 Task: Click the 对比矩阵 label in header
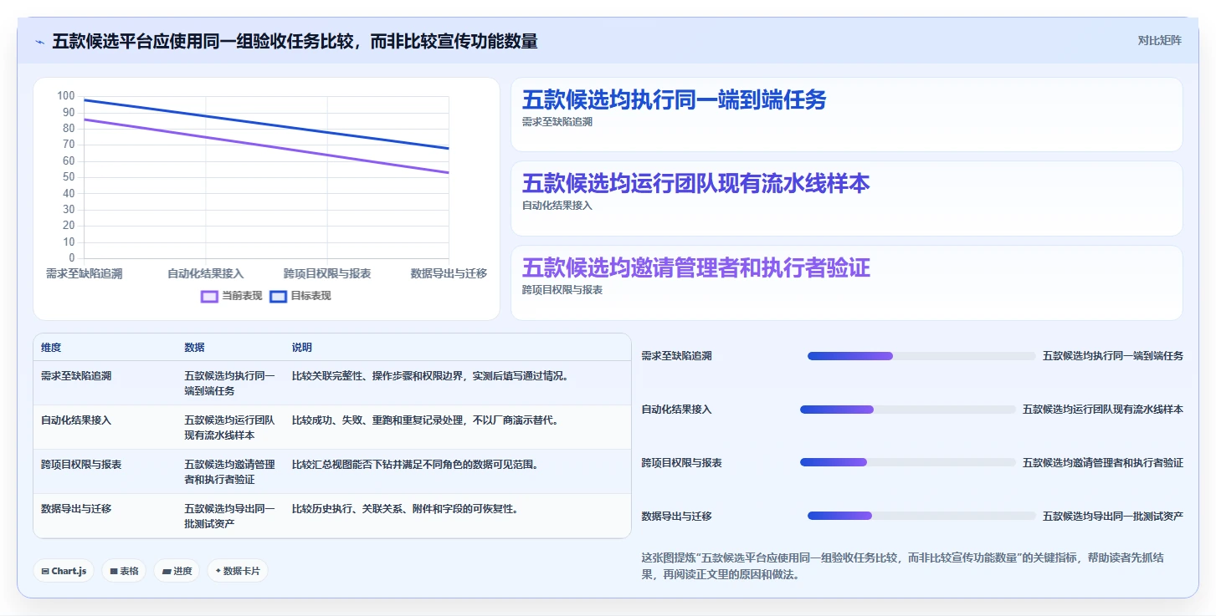point(1159,40)
